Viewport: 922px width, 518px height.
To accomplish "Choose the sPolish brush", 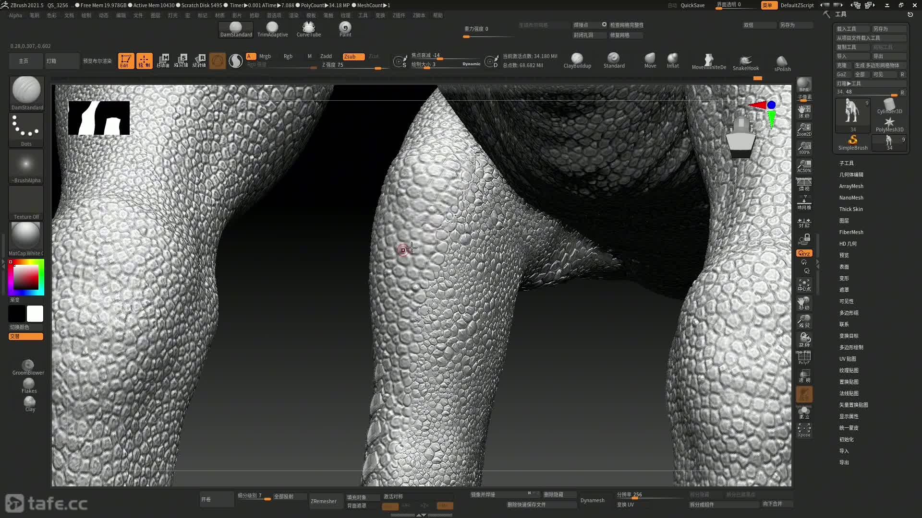I will point(782,63).
